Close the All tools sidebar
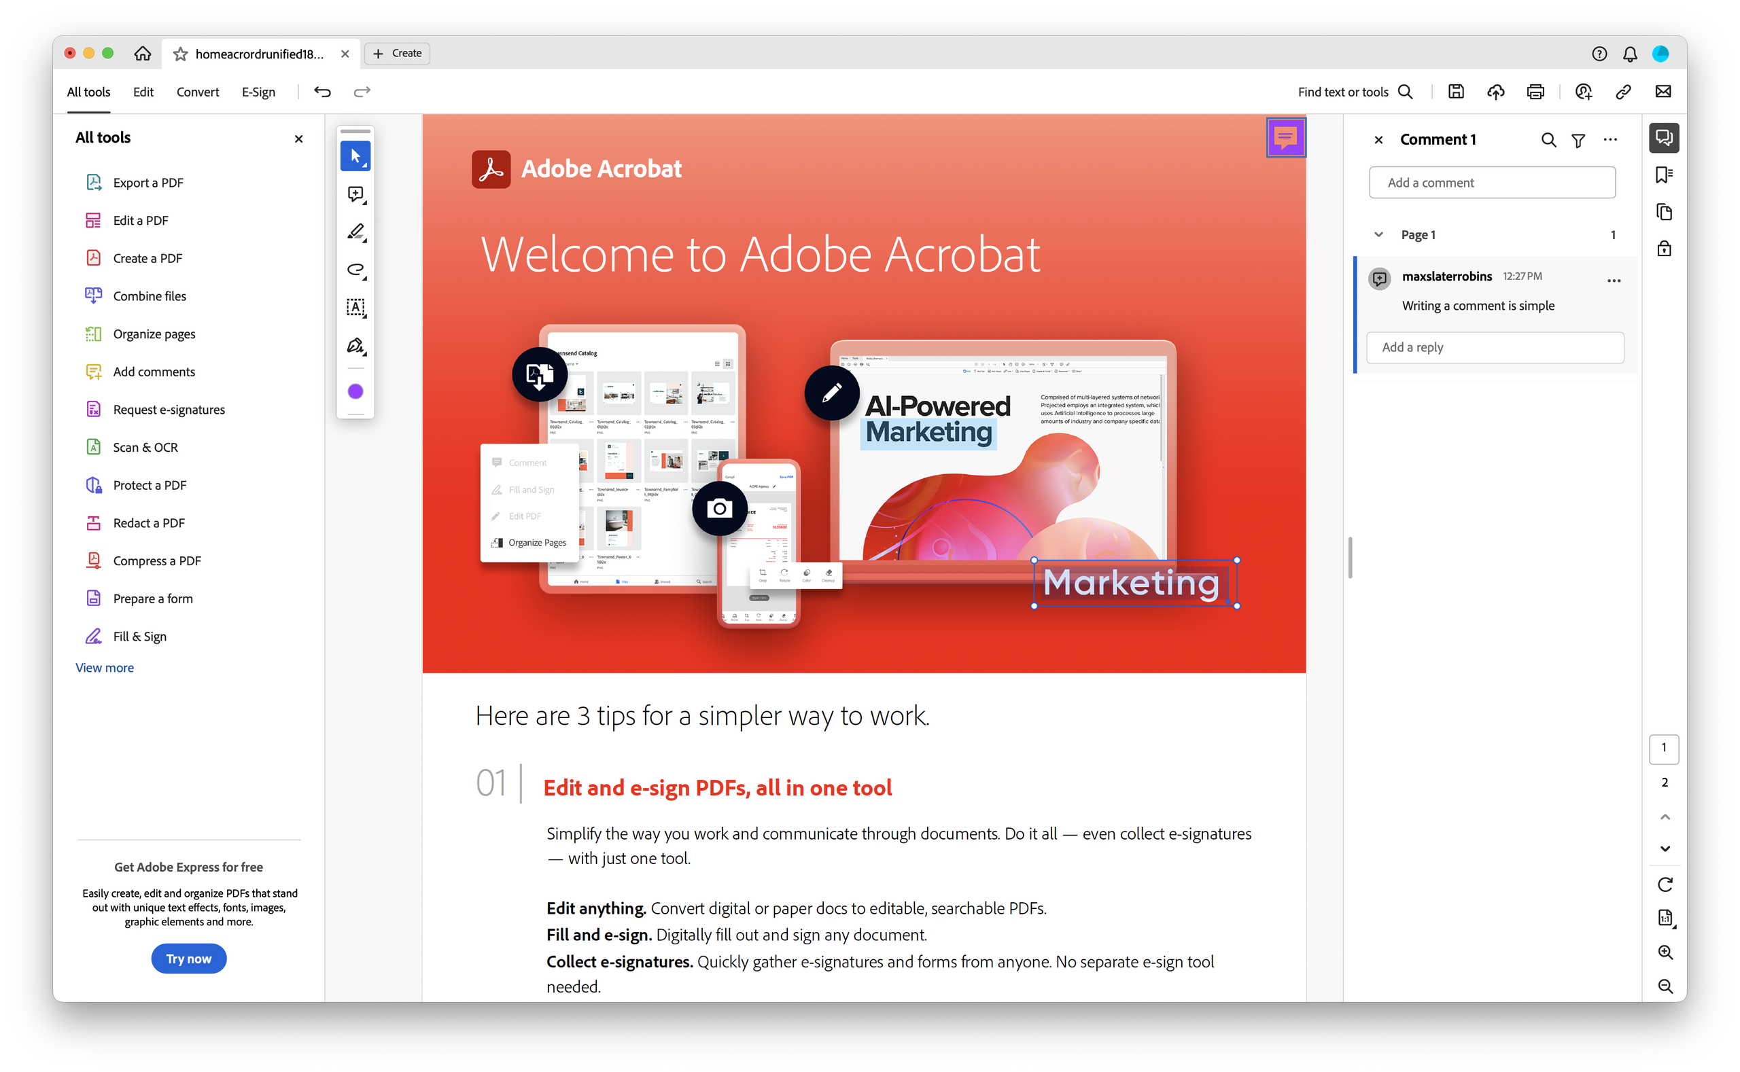Viewport: 1740px width, 1072px height. click(x=298, y=139)
